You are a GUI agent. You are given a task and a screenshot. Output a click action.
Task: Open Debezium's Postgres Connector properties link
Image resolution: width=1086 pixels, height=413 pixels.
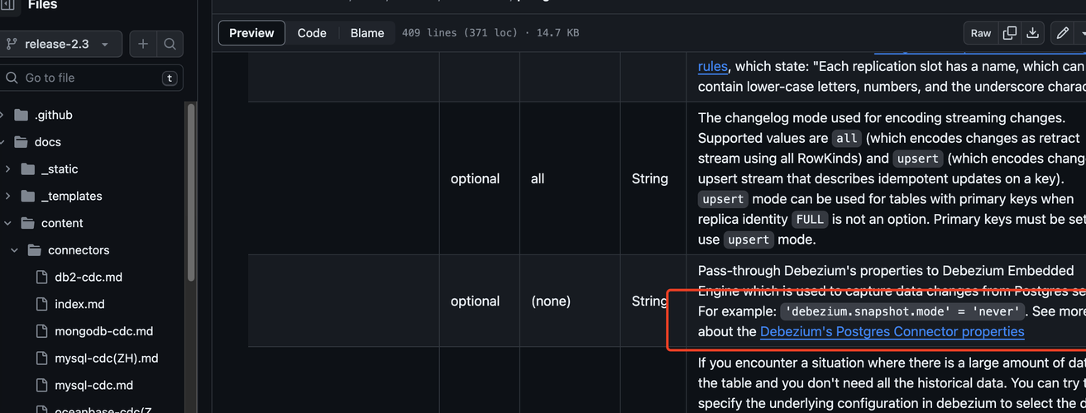892,331
